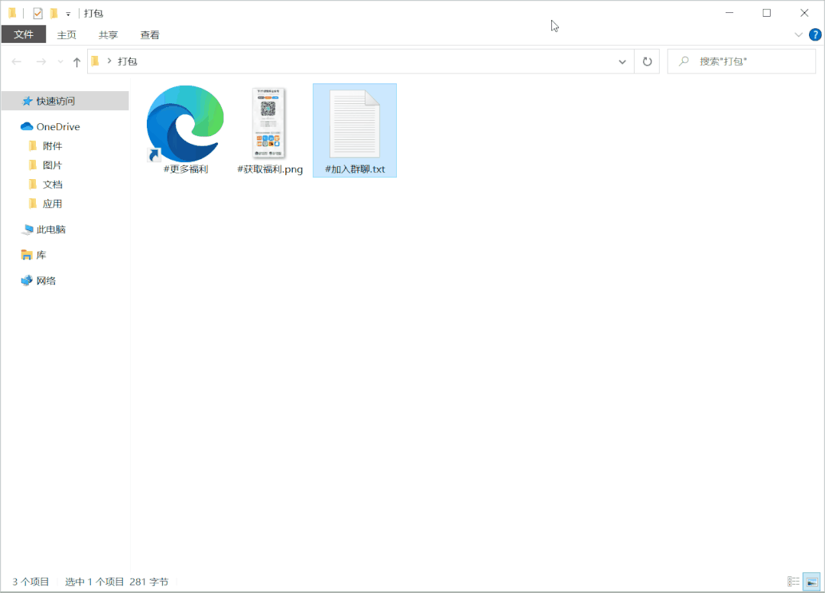Image resolution: width=825 pixels, height=593 pixels.
Task: Expand the ribbon with the chevron
Action: click(x=798, y=34)
